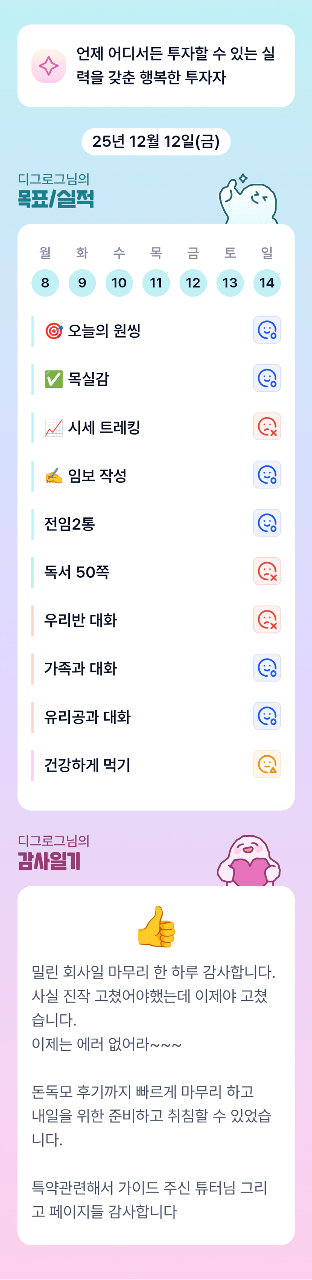Click status face icon for 임보 작성
The width and height of the screenshot is (312, 1280).
(x=267, y=475)
